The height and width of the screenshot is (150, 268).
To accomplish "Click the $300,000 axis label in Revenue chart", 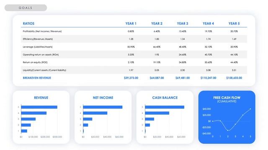I will (x=57, y=137).
